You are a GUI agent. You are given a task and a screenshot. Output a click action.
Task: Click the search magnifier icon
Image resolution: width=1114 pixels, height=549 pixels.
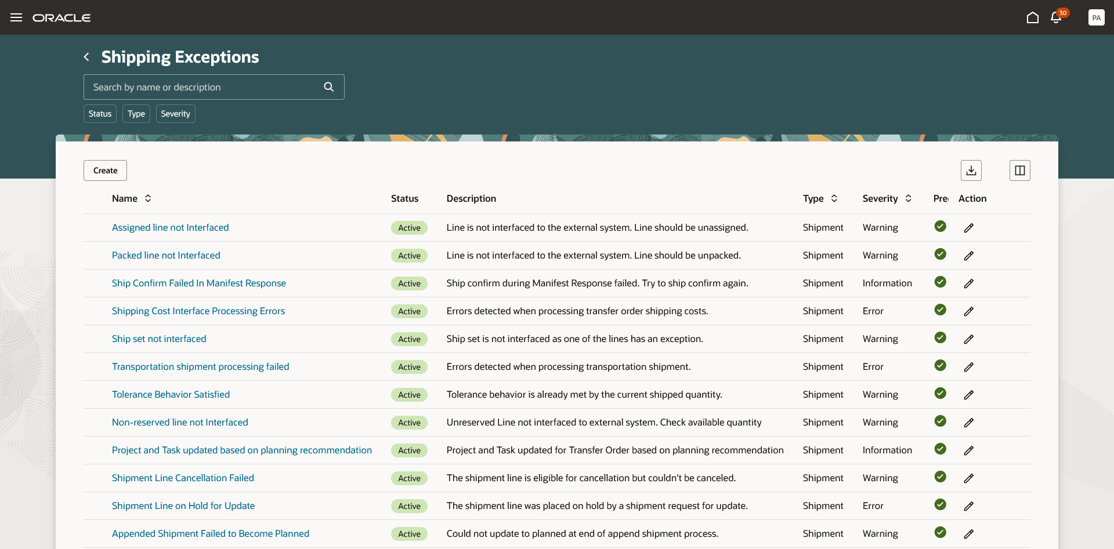point(328,87)
